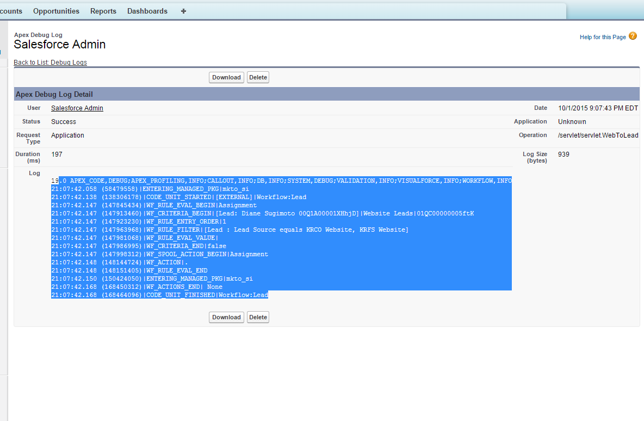Click the Apex Debug Log Detail header
644x421 pixels.
(54, 94)
